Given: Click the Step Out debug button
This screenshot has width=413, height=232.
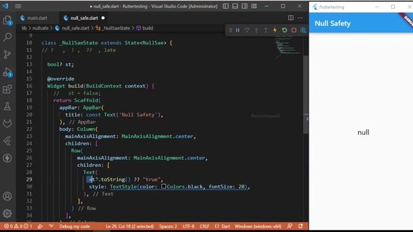Looking at the screenshot, I should point(266,30).
